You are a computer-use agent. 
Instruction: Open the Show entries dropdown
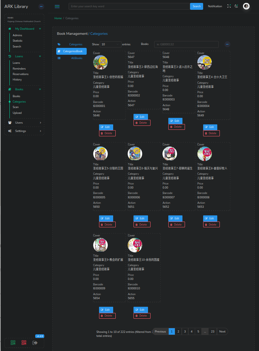tap(111, 44)
